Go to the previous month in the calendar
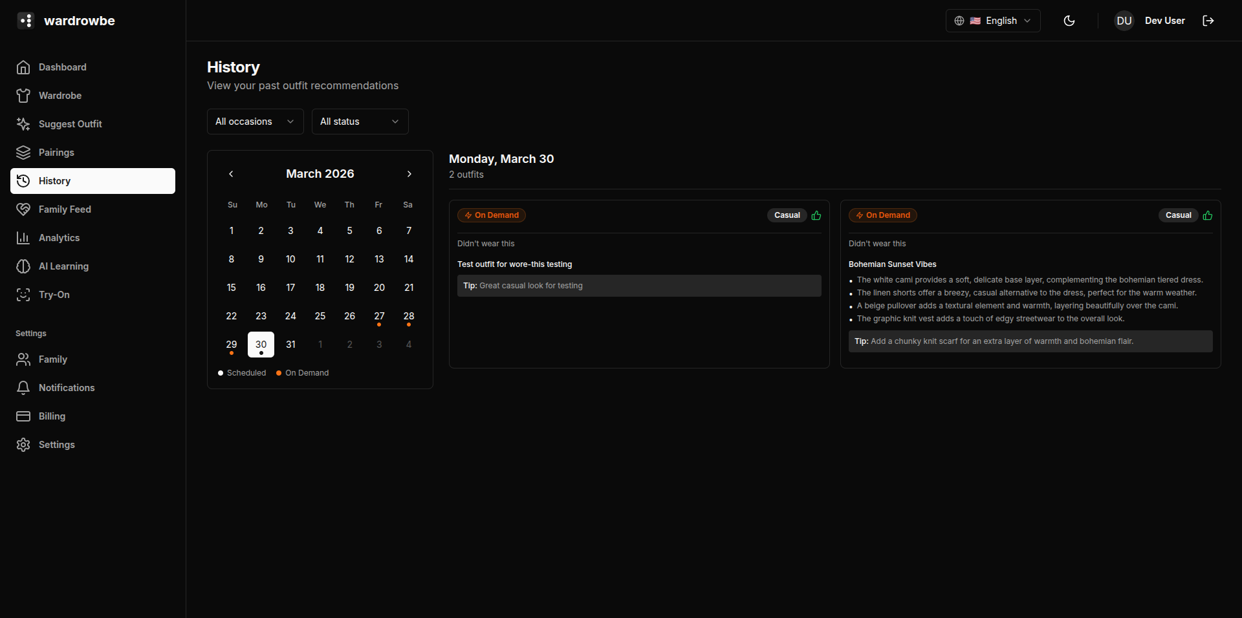The height and width of the screenshot is (618, 1242). [231, 174]
